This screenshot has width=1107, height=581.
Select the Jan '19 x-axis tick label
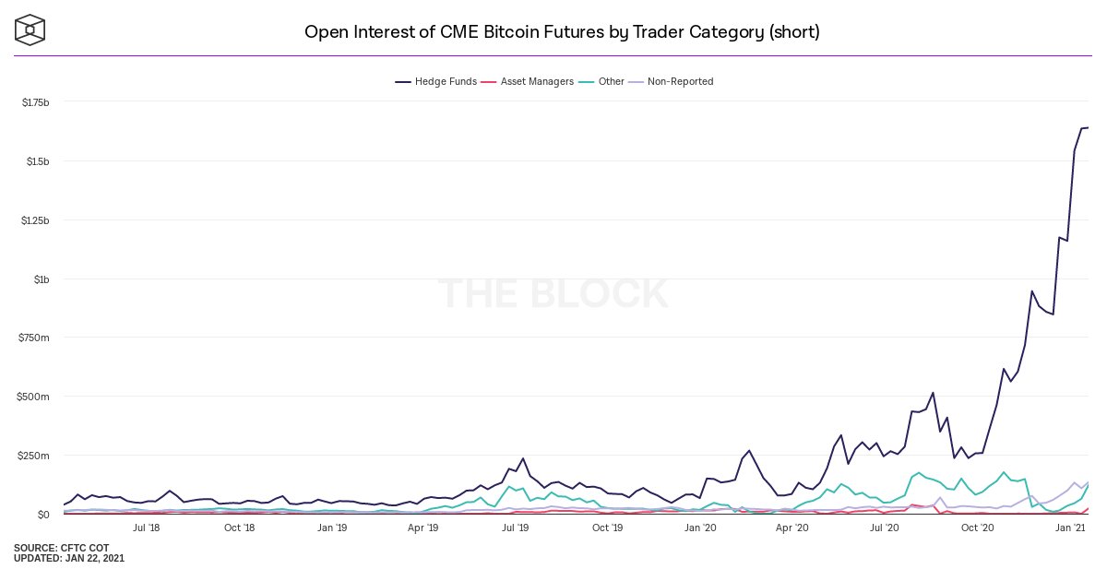[331, 528]
